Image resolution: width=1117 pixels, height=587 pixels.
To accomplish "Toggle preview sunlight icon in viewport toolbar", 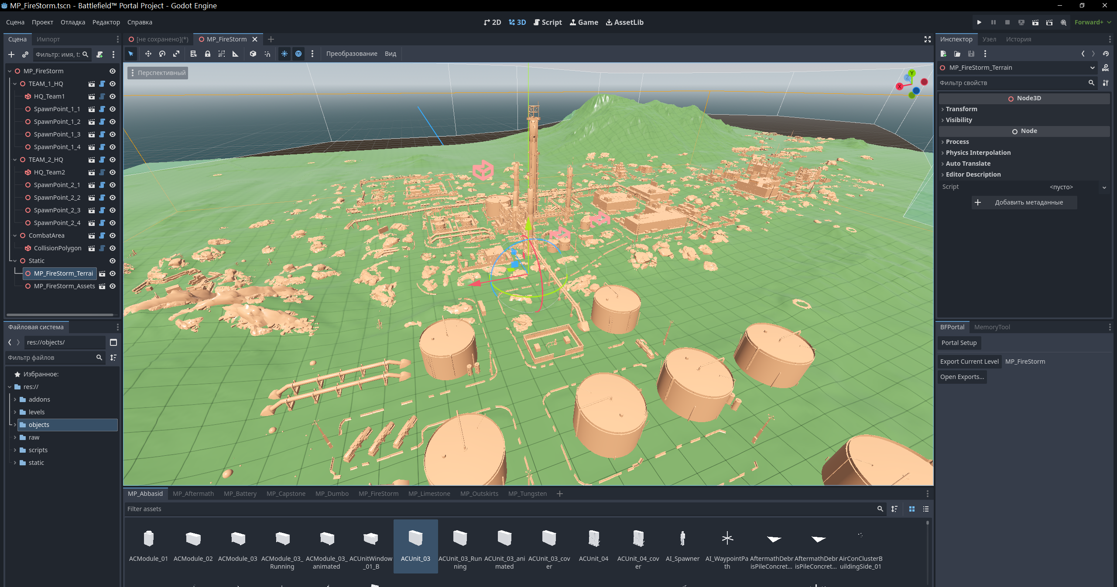I will [x=284, y=54].
